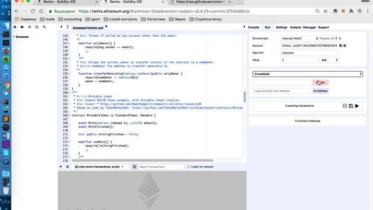This screenshot has width=373, height=210.
Task: Click the editor horizontal scrollbar
Action: (142, 160)
